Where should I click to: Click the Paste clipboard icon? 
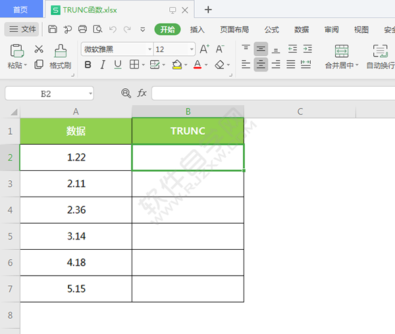click(17, 51)
